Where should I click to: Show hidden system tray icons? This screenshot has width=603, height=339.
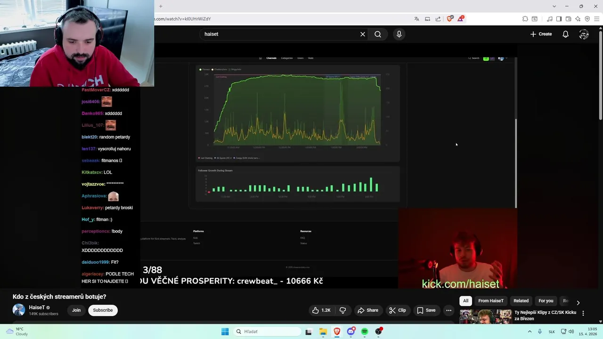[530, 331]
